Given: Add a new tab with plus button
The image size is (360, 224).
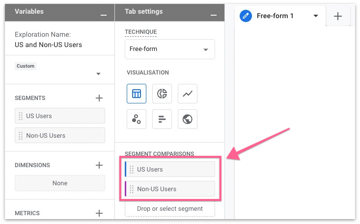Looking at the screenshot, I should pyautogui.click(x=338, y=16).
